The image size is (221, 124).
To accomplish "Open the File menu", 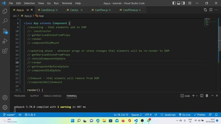I will 11,3.
